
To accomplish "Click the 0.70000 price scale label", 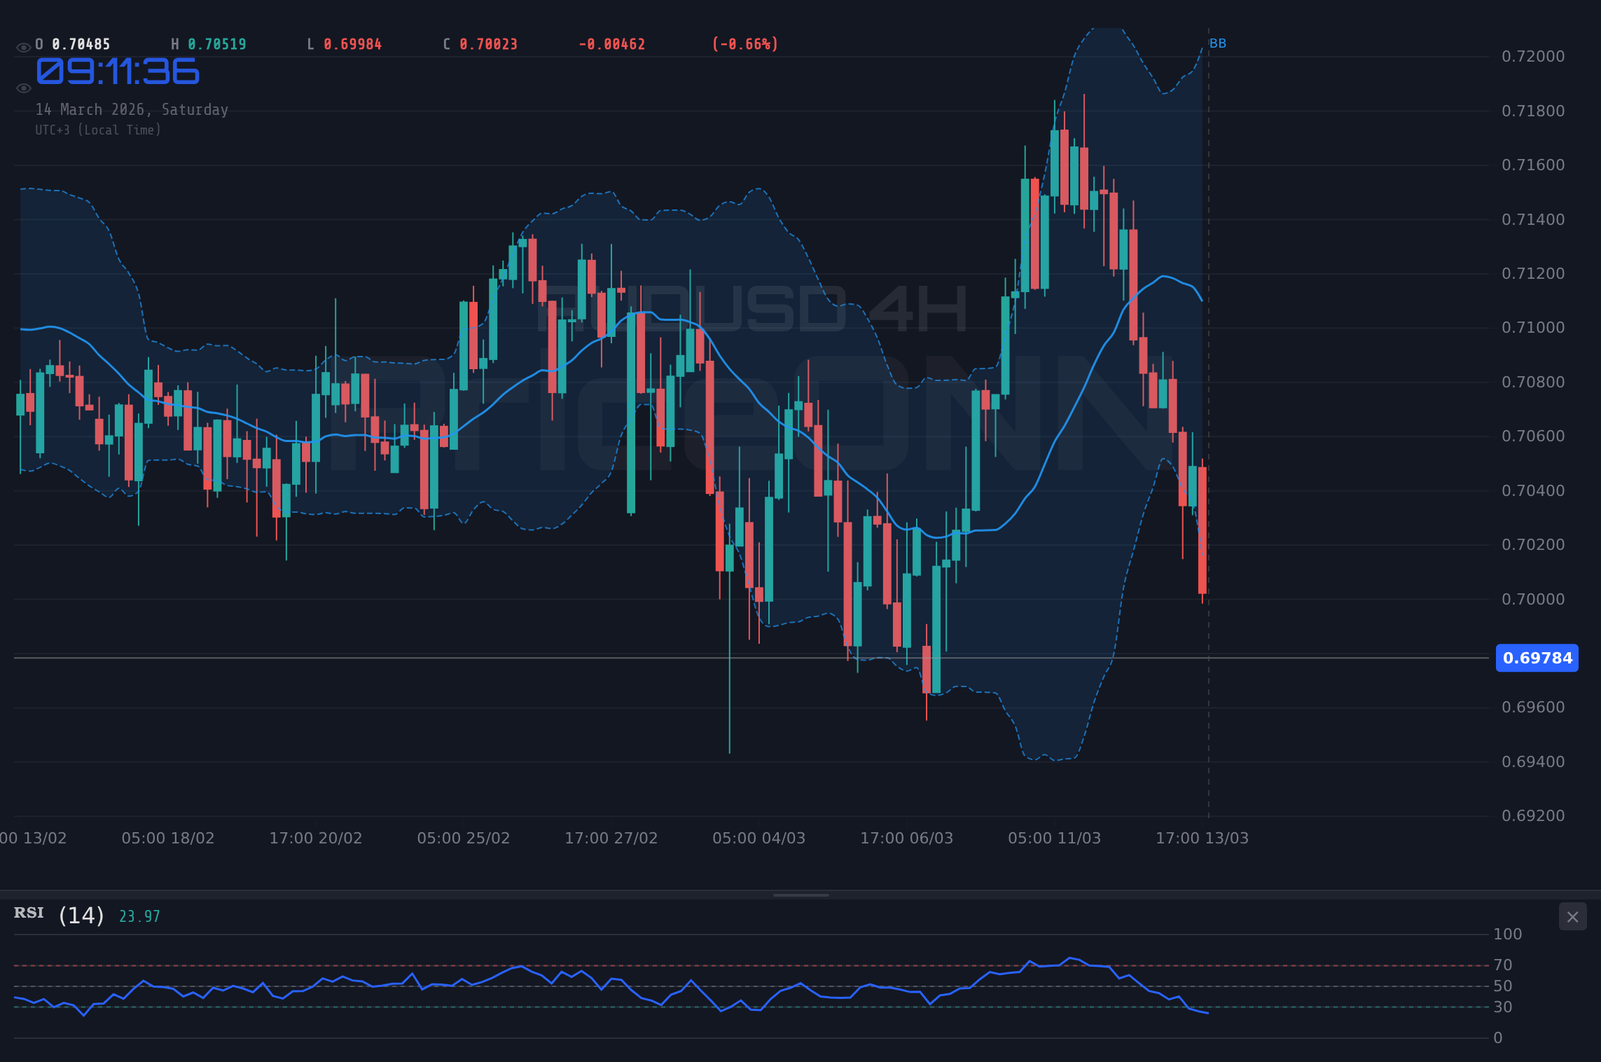I will click(1535, 599).
